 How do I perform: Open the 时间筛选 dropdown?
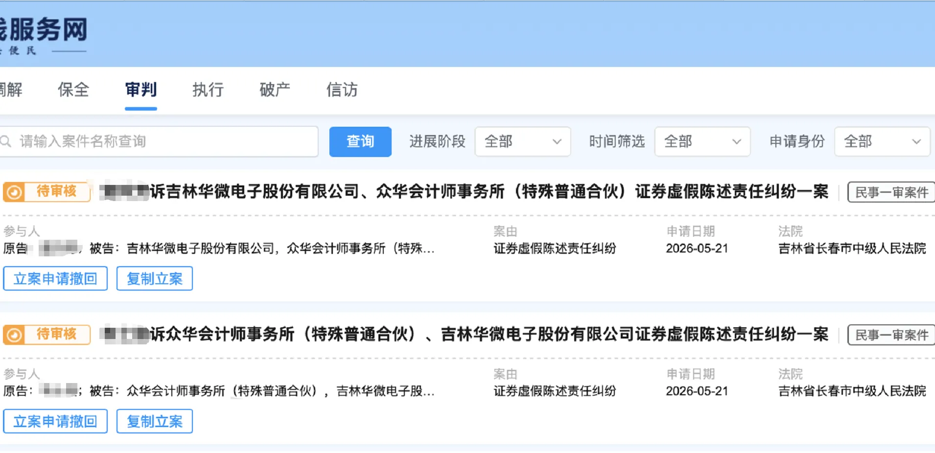(702, 142)
